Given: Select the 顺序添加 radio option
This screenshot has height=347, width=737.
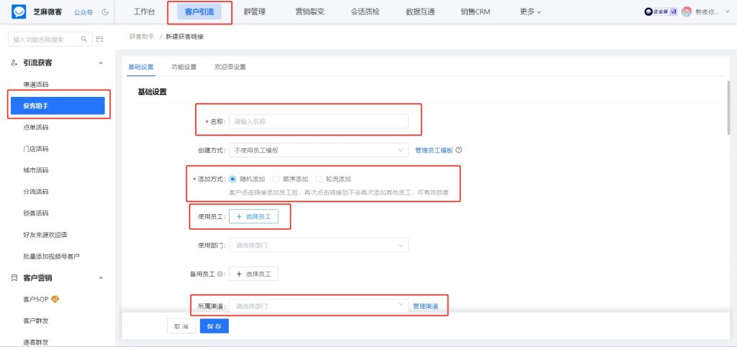Looking at the screenshot, I should pos(276,179).
